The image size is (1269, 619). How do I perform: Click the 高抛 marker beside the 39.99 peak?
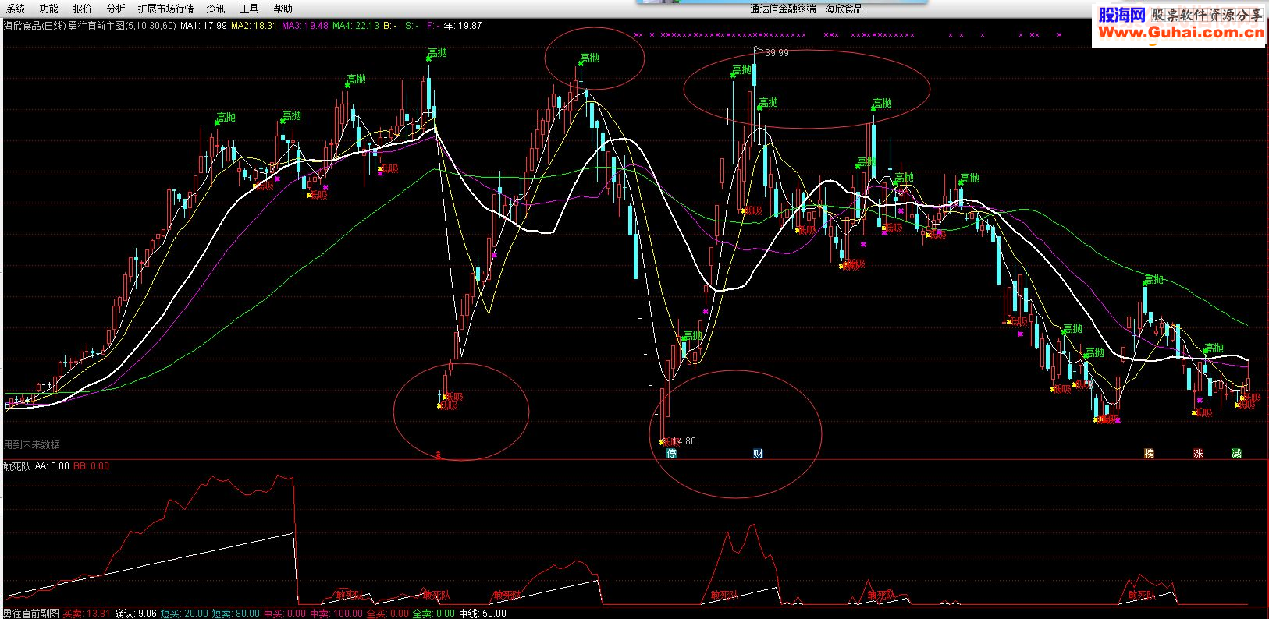(x=741, y=70)
